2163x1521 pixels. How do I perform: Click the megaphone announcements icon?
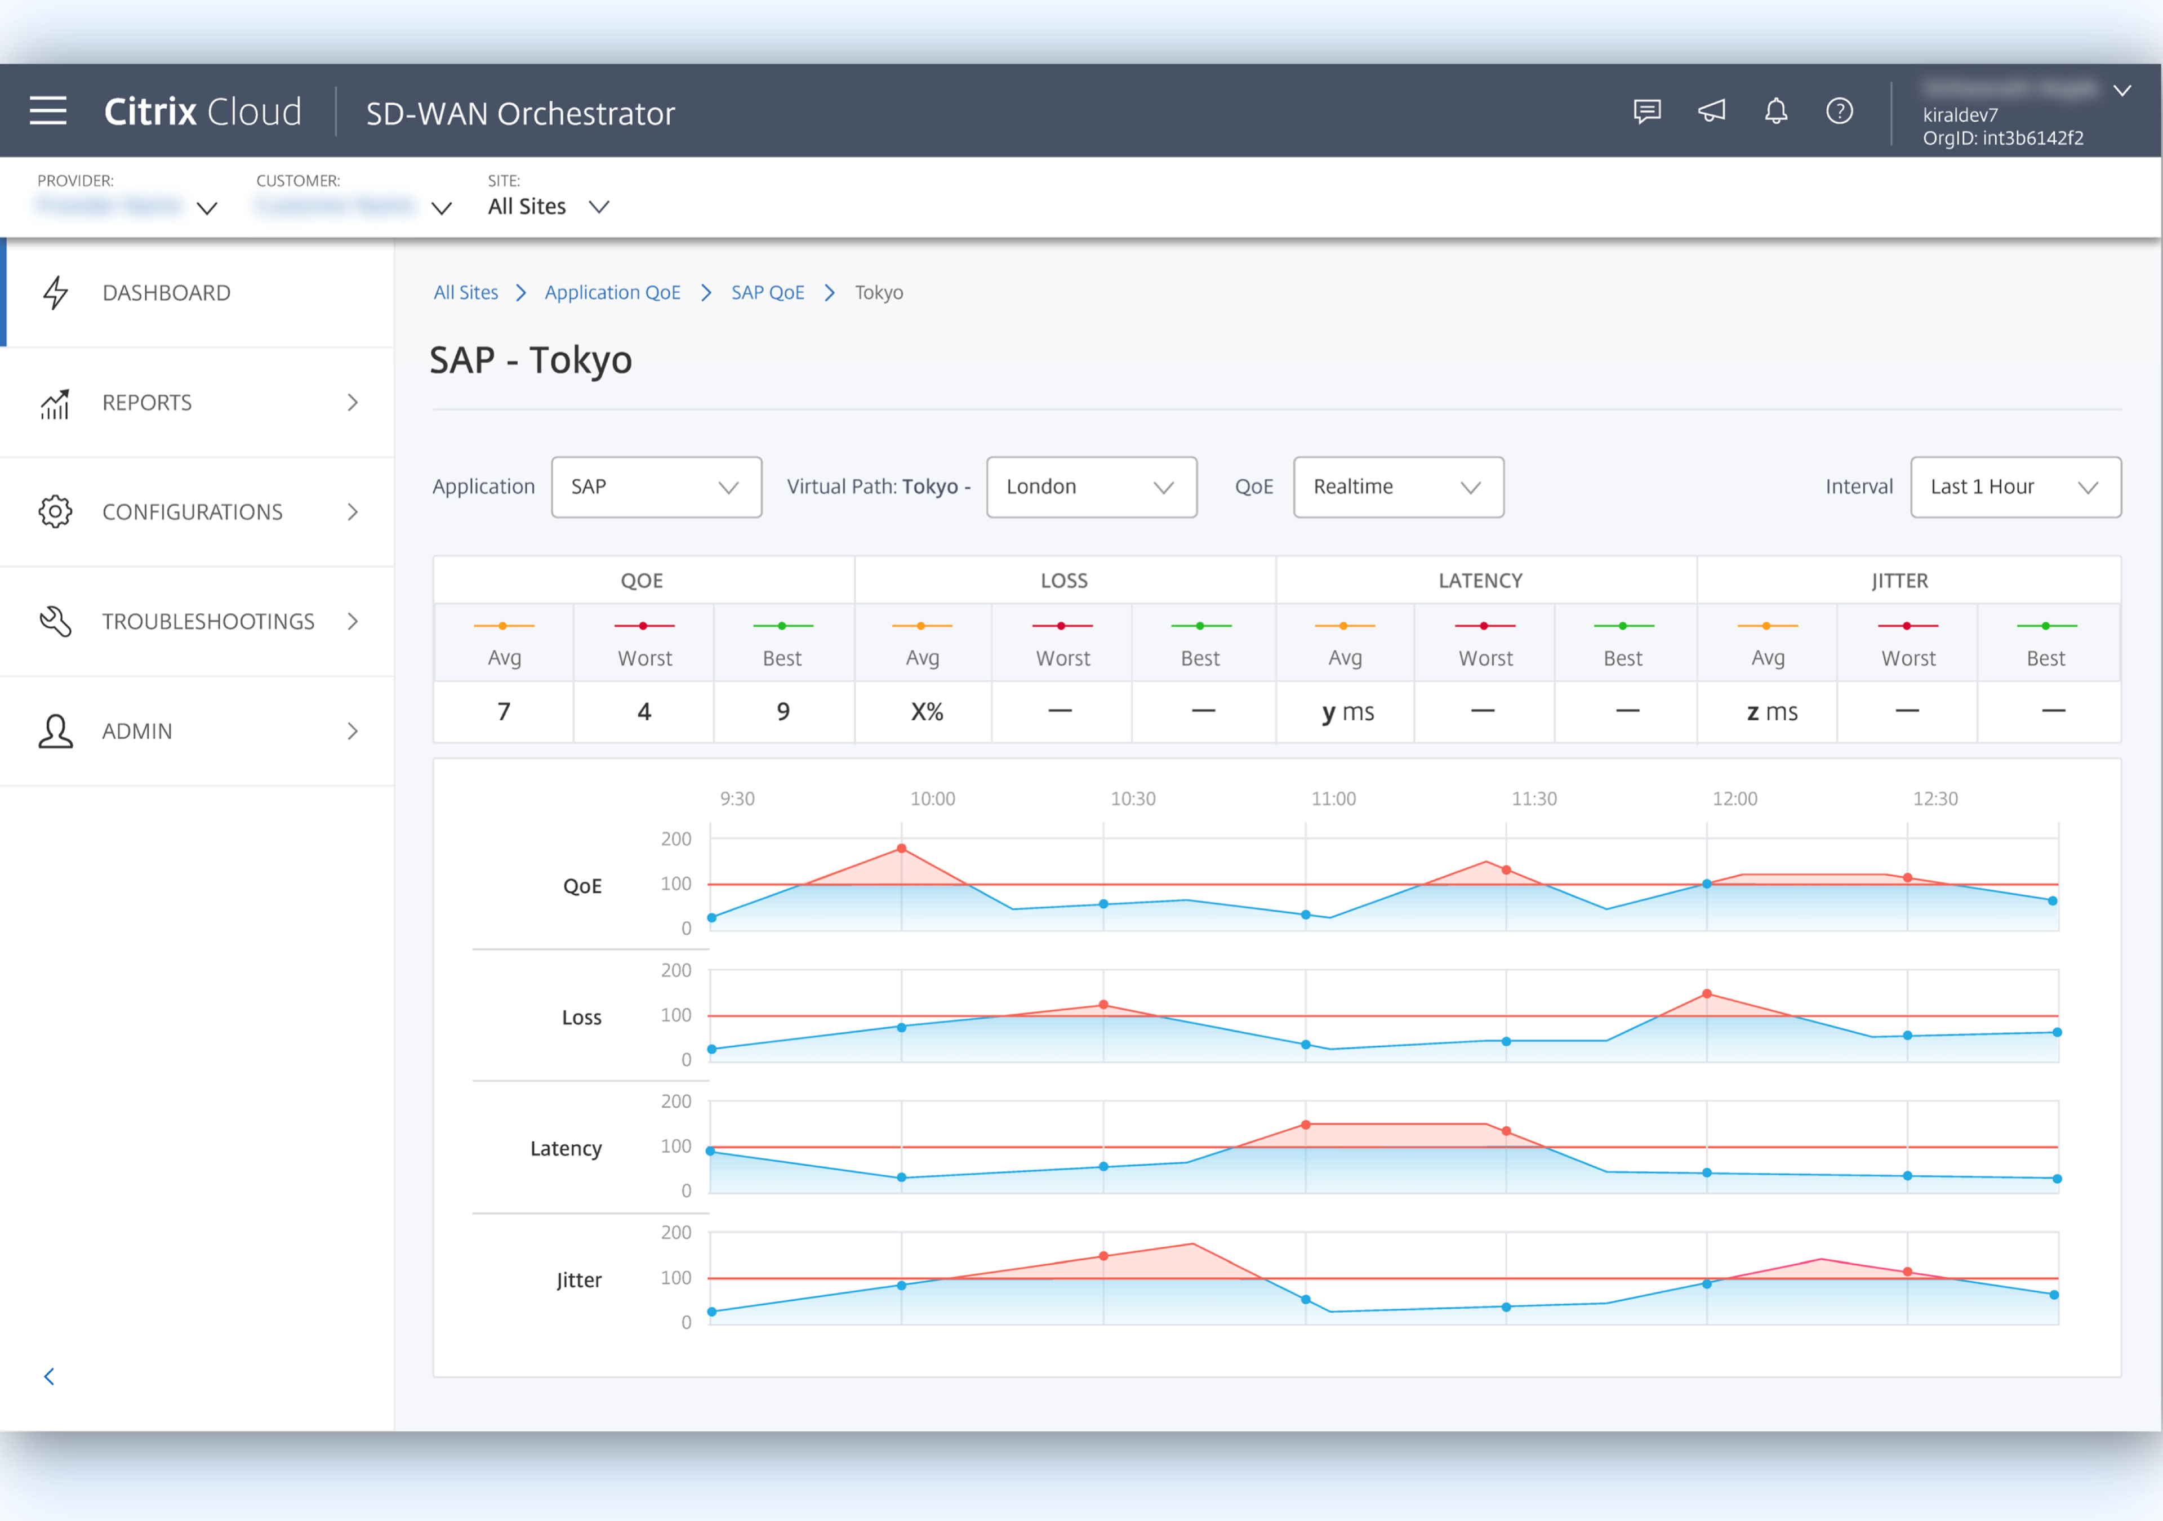coord(1712,111)
